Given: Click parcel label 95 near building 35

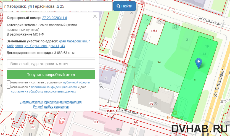Looking at the screenshot, I should coord(151,104).
